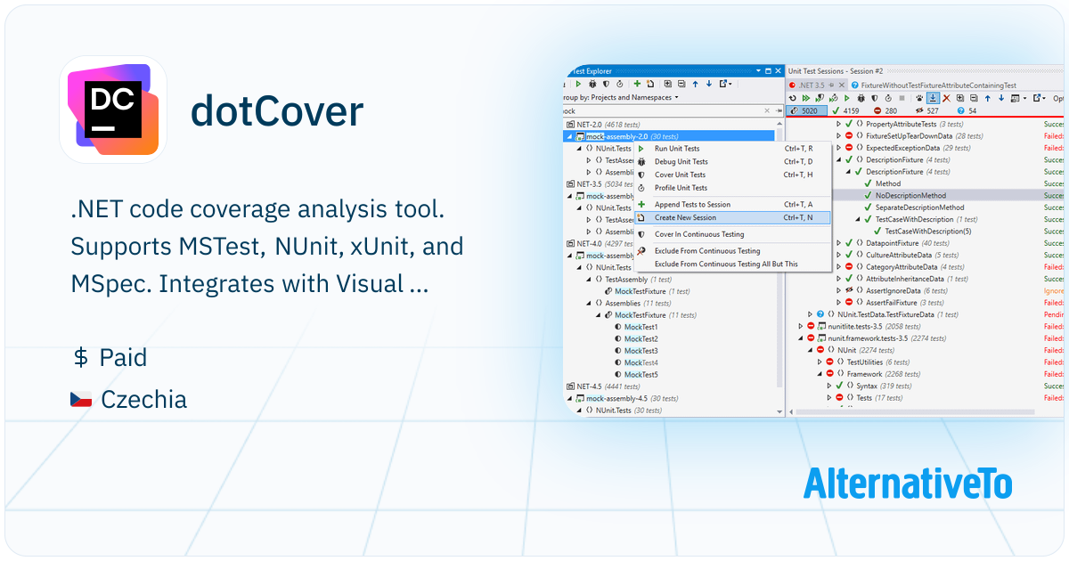Click red X Remove icon in session toolbar
This screenshot has width=1069, height=561.
pyautogui.click(x=947, y=98)
